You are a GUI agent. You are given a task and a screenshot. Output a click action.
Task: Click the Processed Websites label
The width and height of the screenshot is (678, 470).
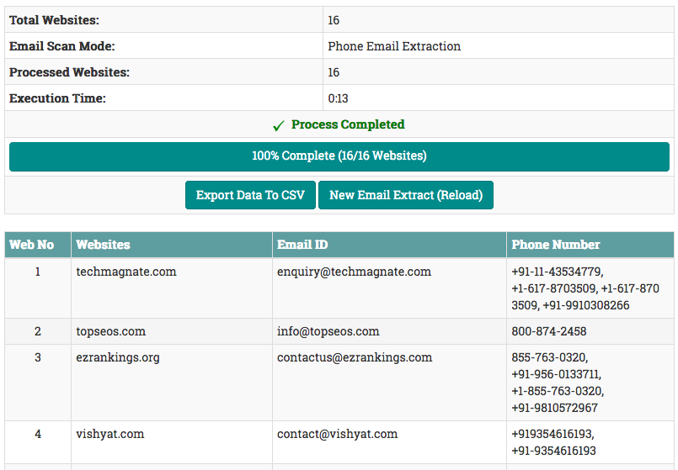[69, 72]
